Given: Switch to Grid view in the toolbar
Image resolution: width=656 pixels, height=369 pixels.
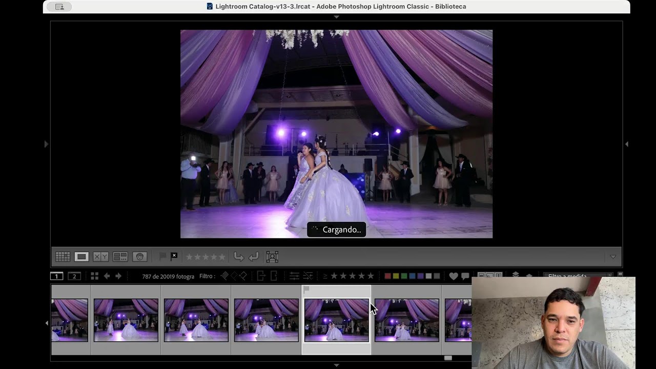Looking at the screenshot, I should pos(63,257).
